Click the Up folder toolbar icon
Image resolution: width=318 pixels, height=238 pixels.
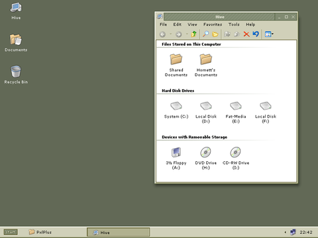click(193, 34)
